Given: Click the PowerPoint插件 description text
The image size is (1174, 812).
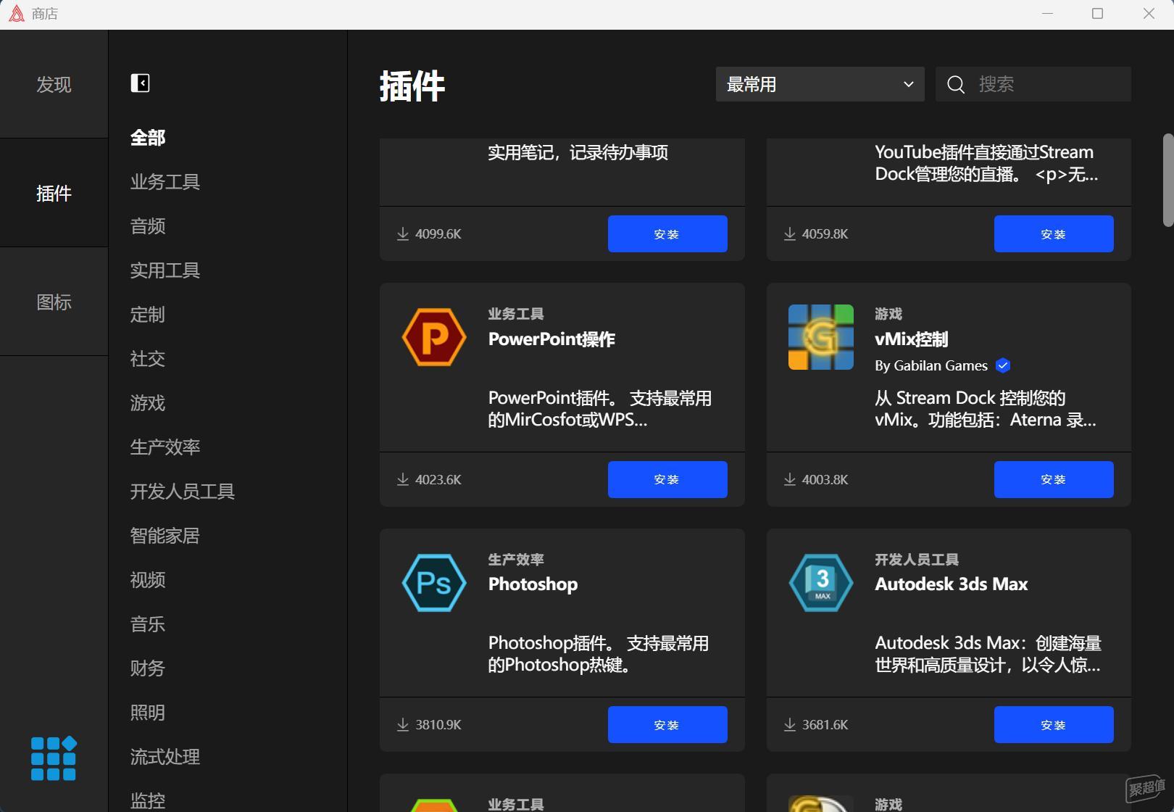Looking at the screenshot, I should click(x=600, y=409).
